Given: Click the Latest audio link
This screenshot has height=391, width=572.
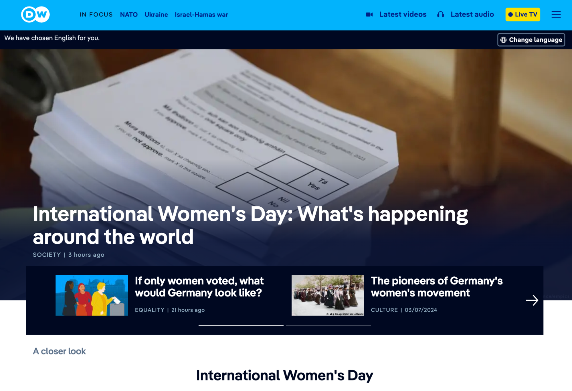Looking at the screenshot, I should pos(472,14).
